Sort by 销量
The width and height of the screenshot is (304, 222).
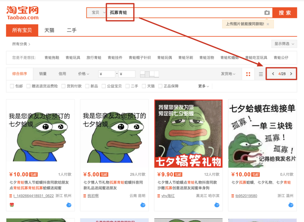pos(43,74)
